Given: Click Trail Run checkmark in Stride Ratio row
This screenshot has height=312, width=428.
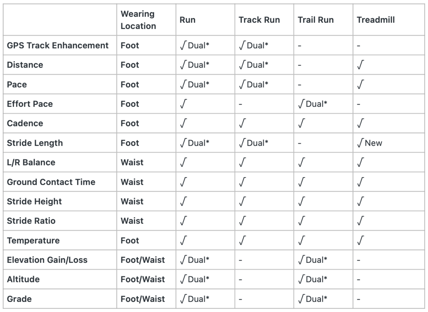Looking at the screenshot, I should 302,221.
